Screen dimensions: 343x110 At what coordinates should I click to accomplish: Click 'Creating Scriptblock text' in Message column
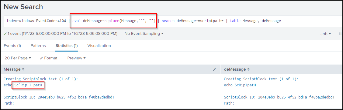[41, 79]
